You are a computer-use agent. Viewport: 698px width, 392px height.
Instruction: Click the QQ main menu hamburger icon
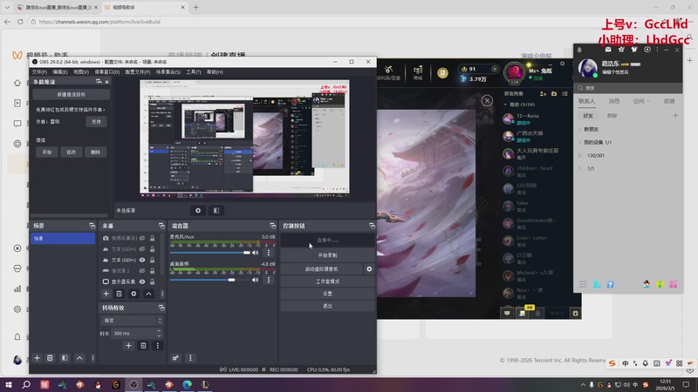click(x=583, y=284)
